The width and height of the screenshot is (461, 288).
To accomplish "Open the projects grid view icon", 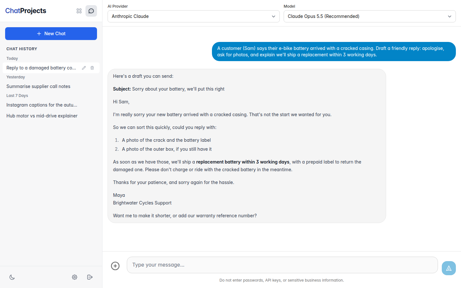I will tap(79, 11).
